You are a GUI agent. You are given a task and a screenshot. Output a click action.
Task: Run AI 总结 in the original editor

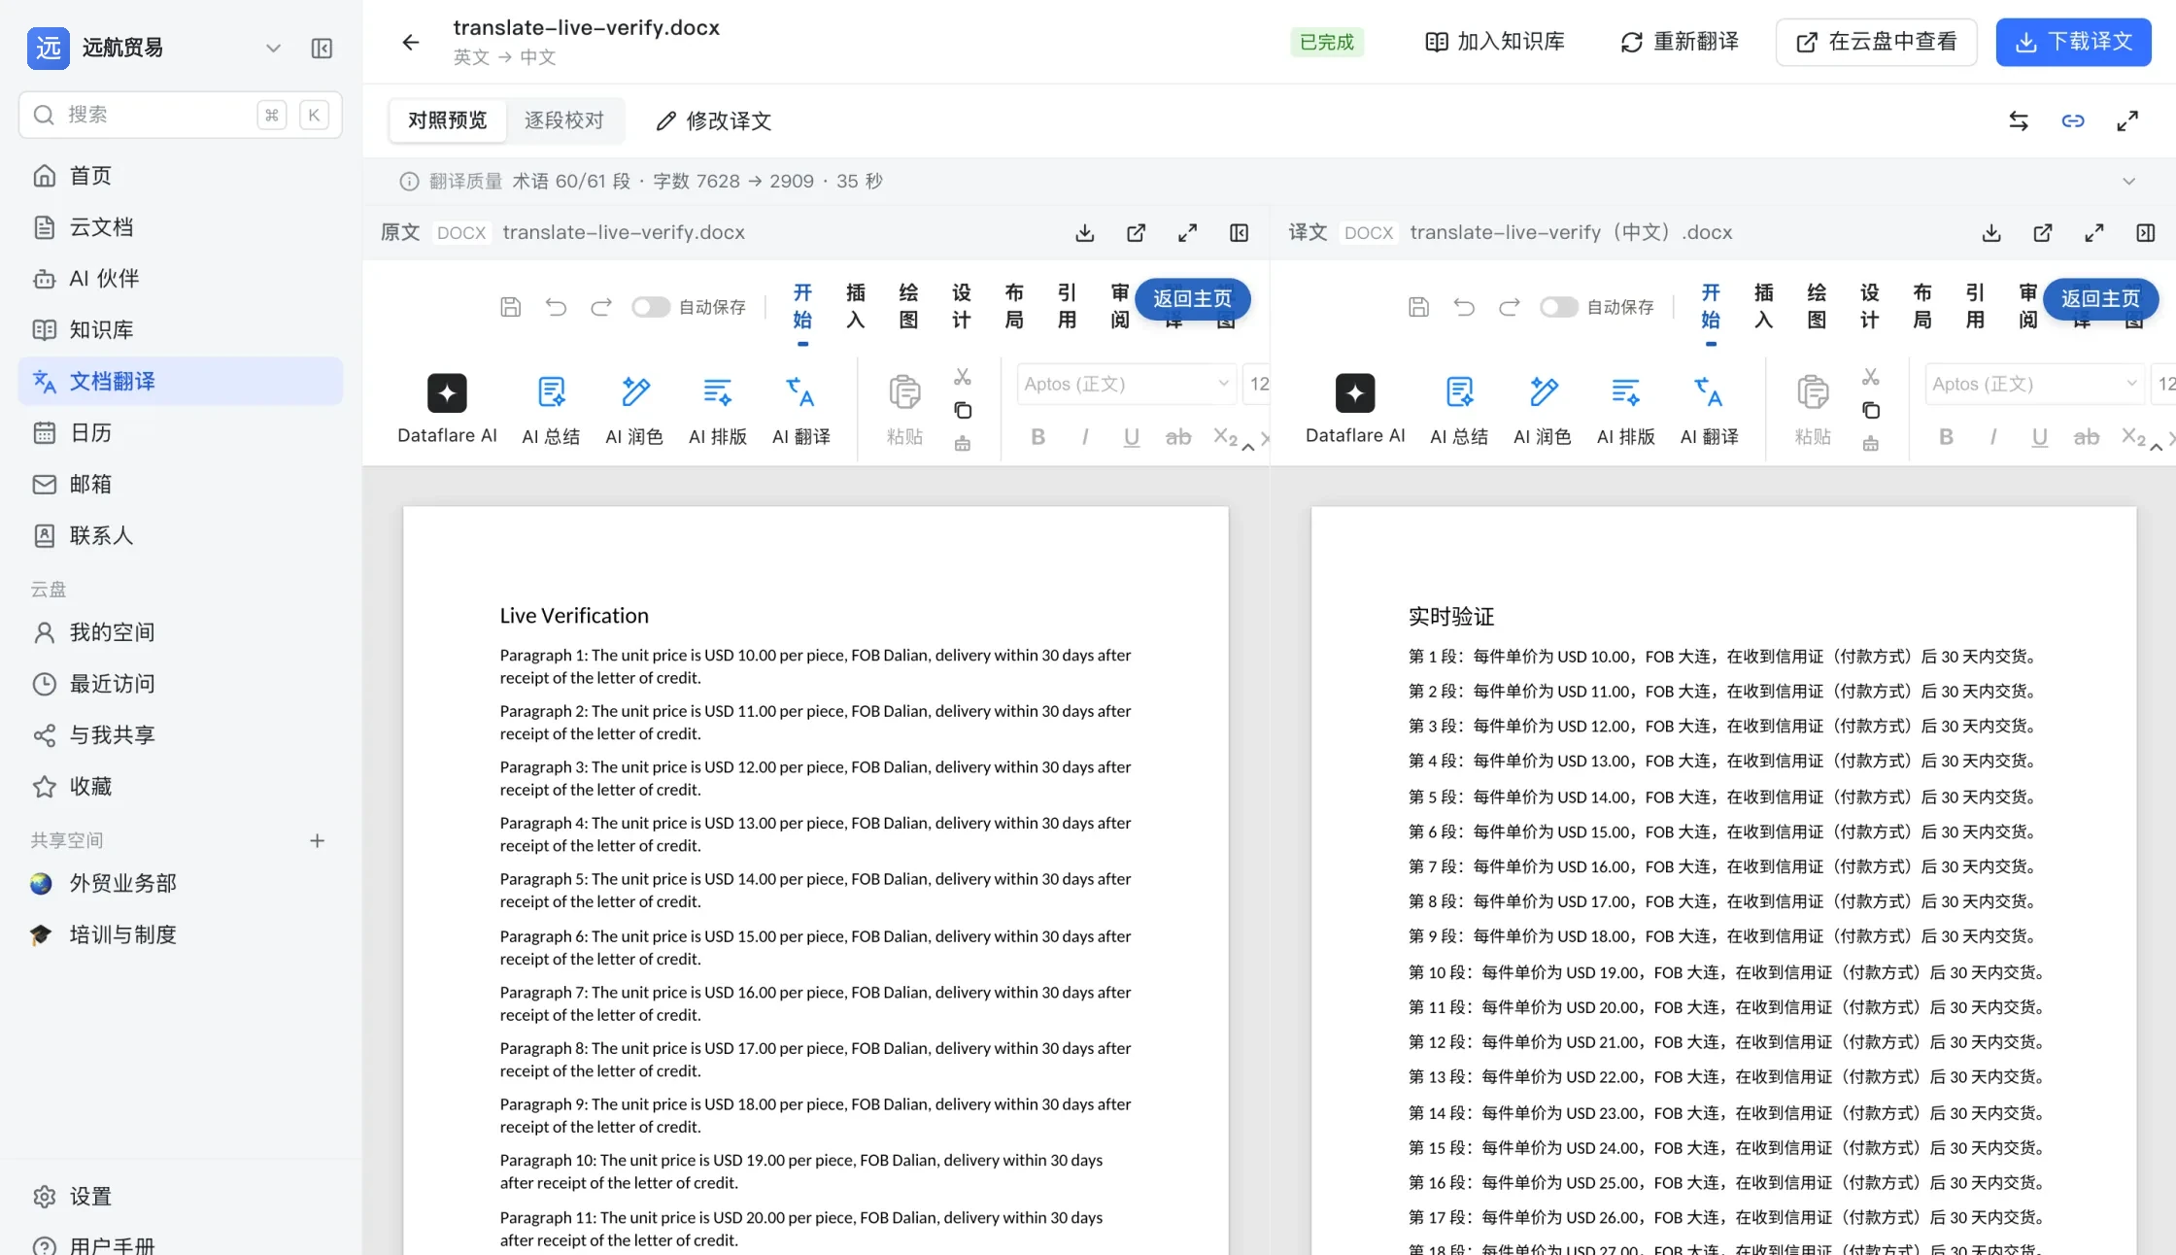[551, 409]
